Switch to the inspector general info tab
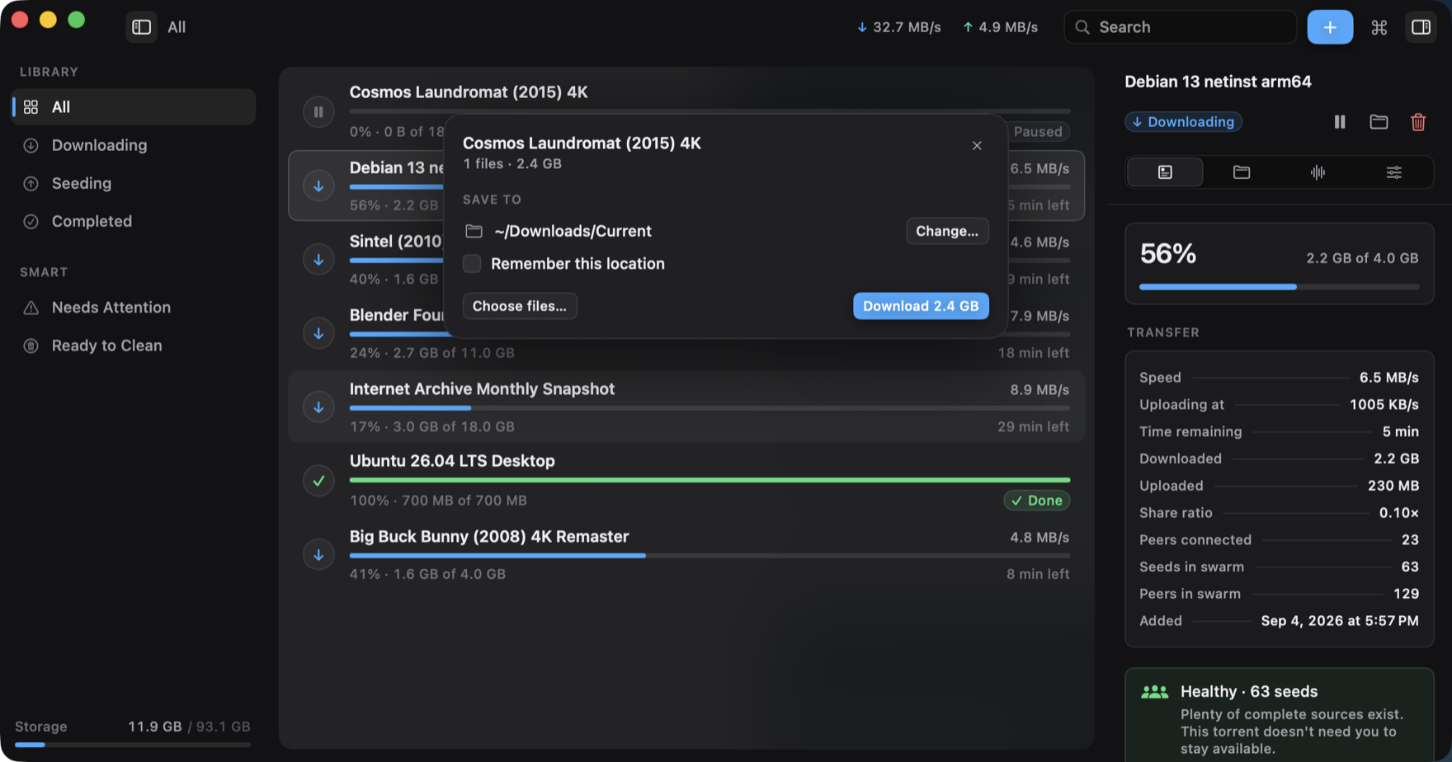The image size is (1452, 762). pos(1165,172)
